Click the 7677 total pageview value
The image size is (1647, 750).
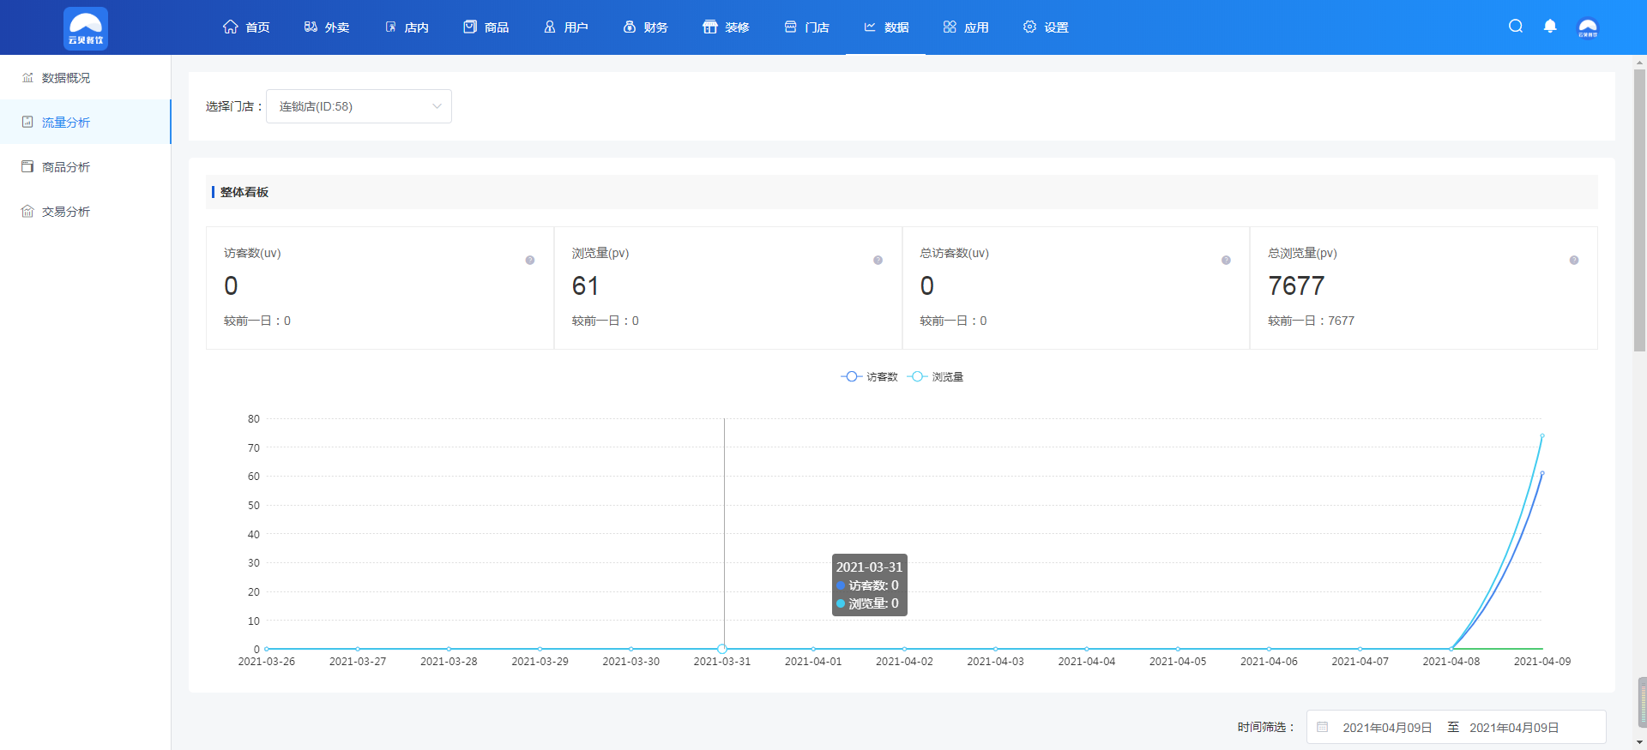(1296, 285)
